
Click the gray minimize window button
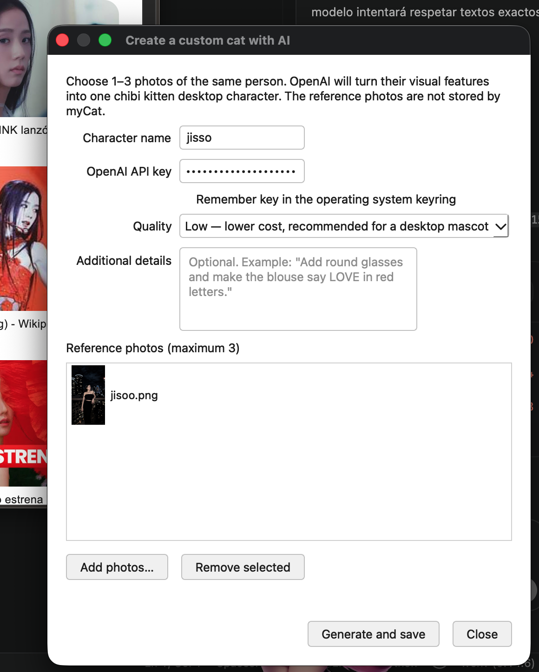coord(84,40)
